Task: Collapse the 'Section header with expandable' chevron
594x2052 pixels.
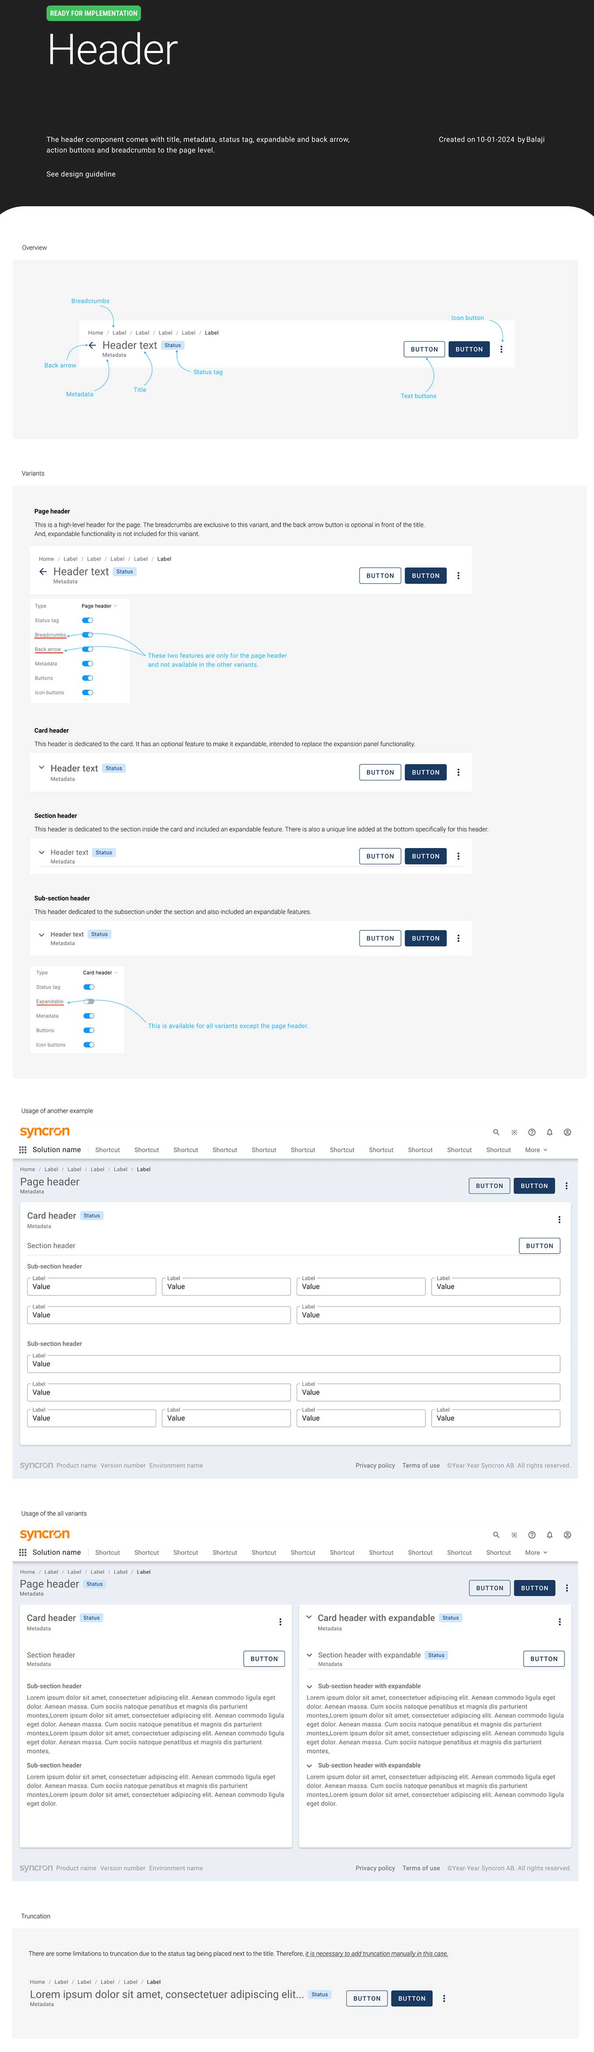Action: (309, 1655)
